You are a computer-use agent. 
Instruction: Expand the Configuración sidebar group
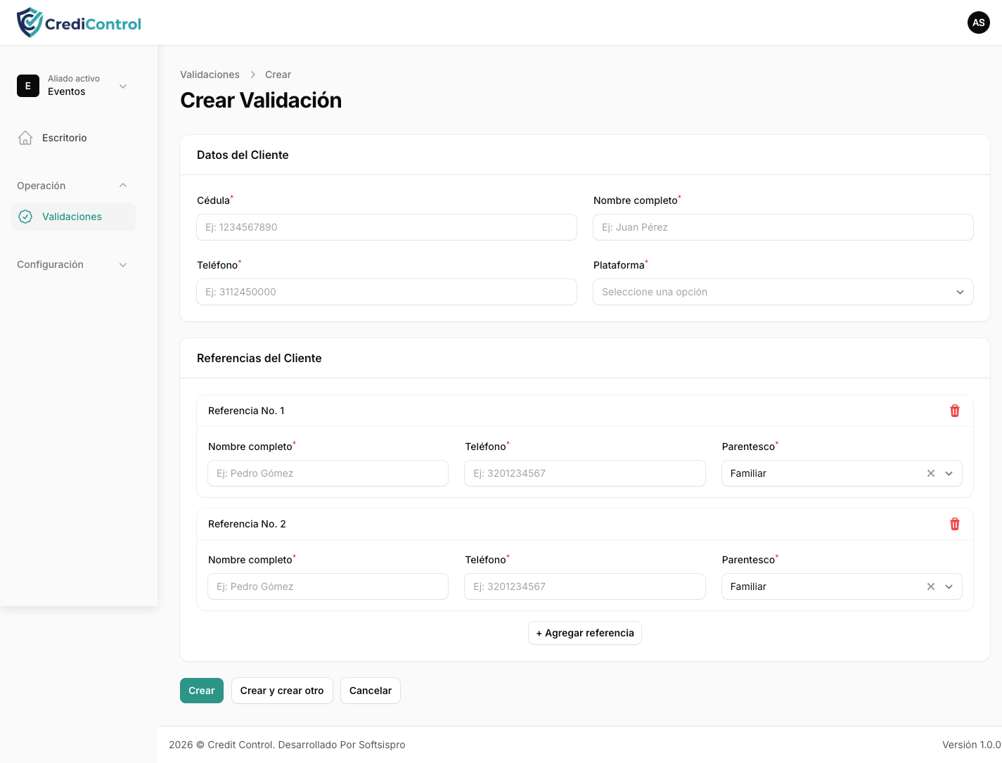coord(123,264)
